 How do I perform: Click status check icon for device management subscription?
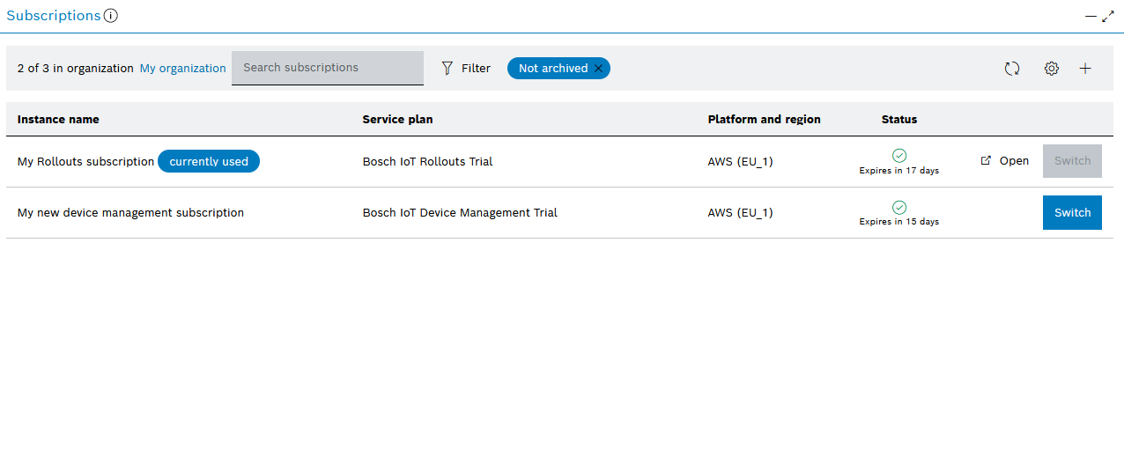click(899, 208)
